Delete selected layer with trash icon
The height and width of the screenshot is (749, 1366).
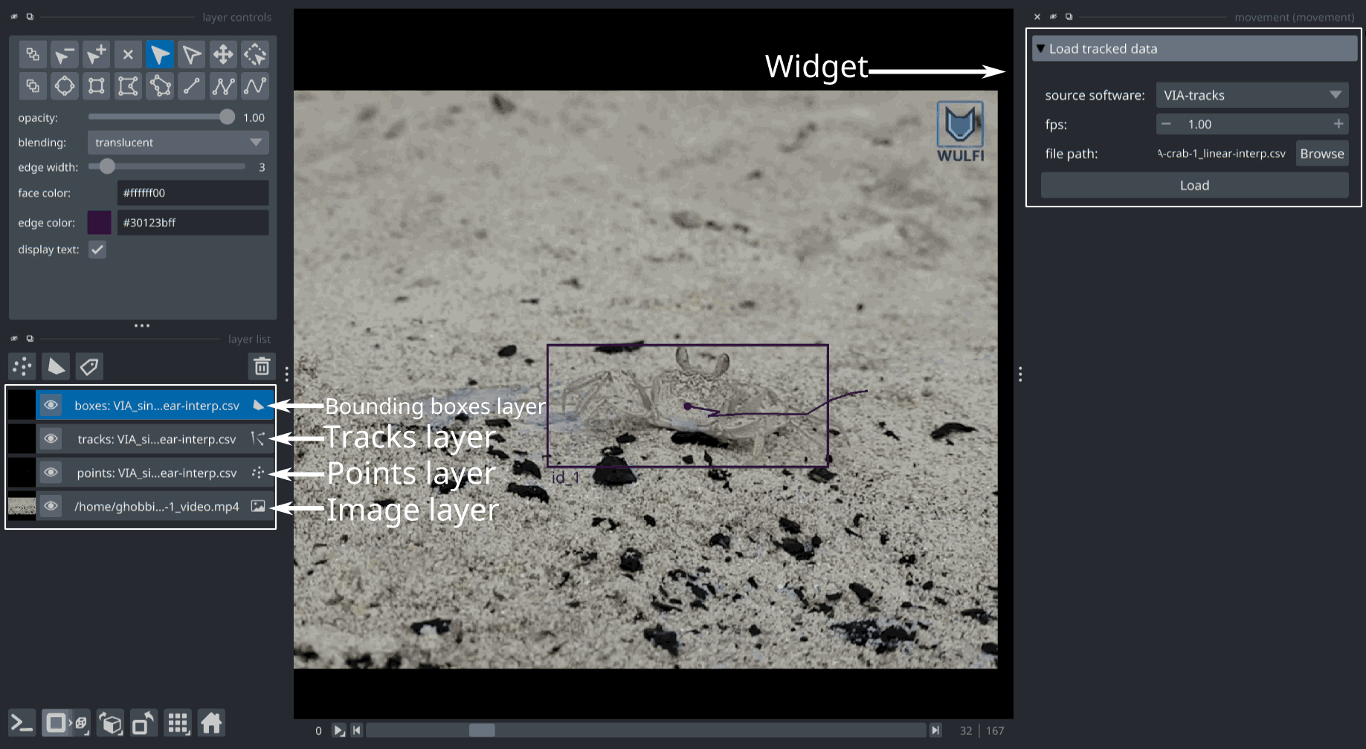click(261, 366)
